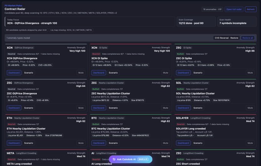Click the Liq price $872.32 chip
Image resolution: width=261 pixels, height=166 pixels.
[x=101, y=100]
